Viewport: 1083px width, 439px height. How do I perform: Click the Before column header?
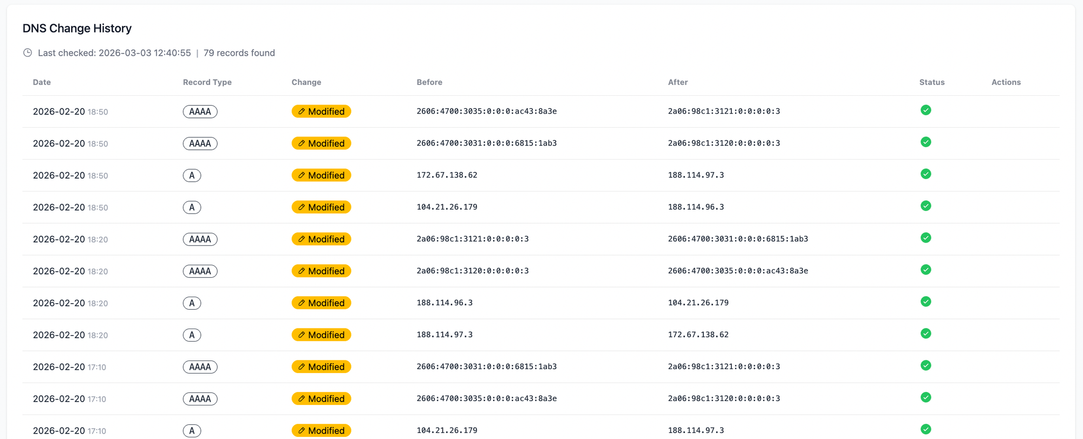pyautogui.click(x=429, y=82)
